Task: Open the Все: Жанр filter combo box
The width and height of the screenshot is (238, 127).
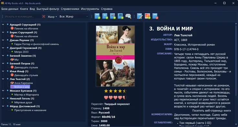Action: tap(74, 17)
